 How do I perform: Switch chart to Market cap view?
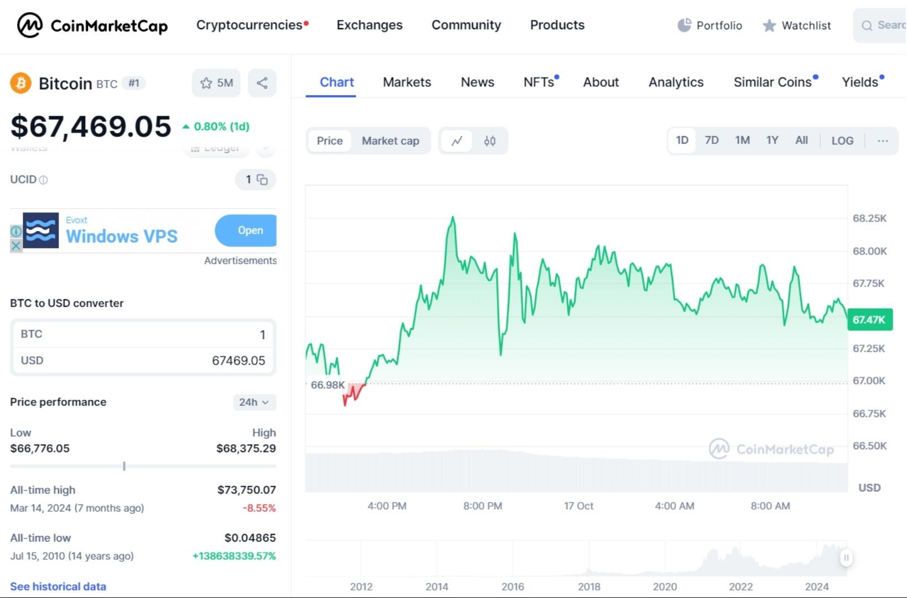[x=390, y=141]
